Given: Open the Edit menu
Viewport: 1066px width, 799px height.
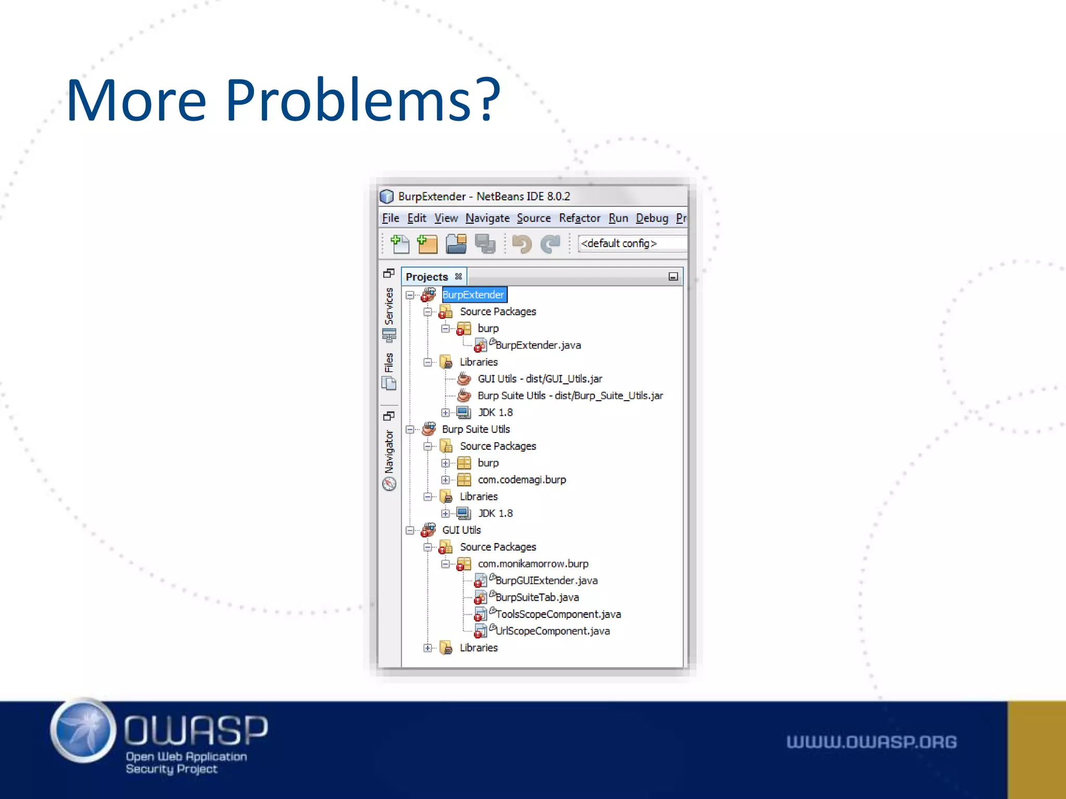Looking at the screenshot, I should click(x=416, y=218).
